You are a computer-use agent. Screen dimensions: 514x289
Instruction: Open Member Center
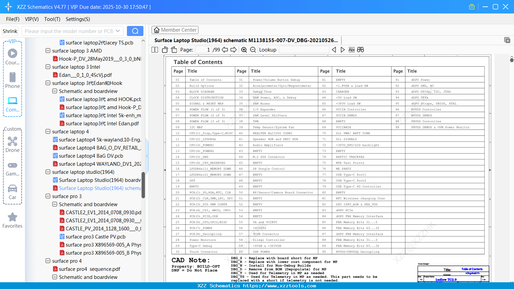click(175, 30)
